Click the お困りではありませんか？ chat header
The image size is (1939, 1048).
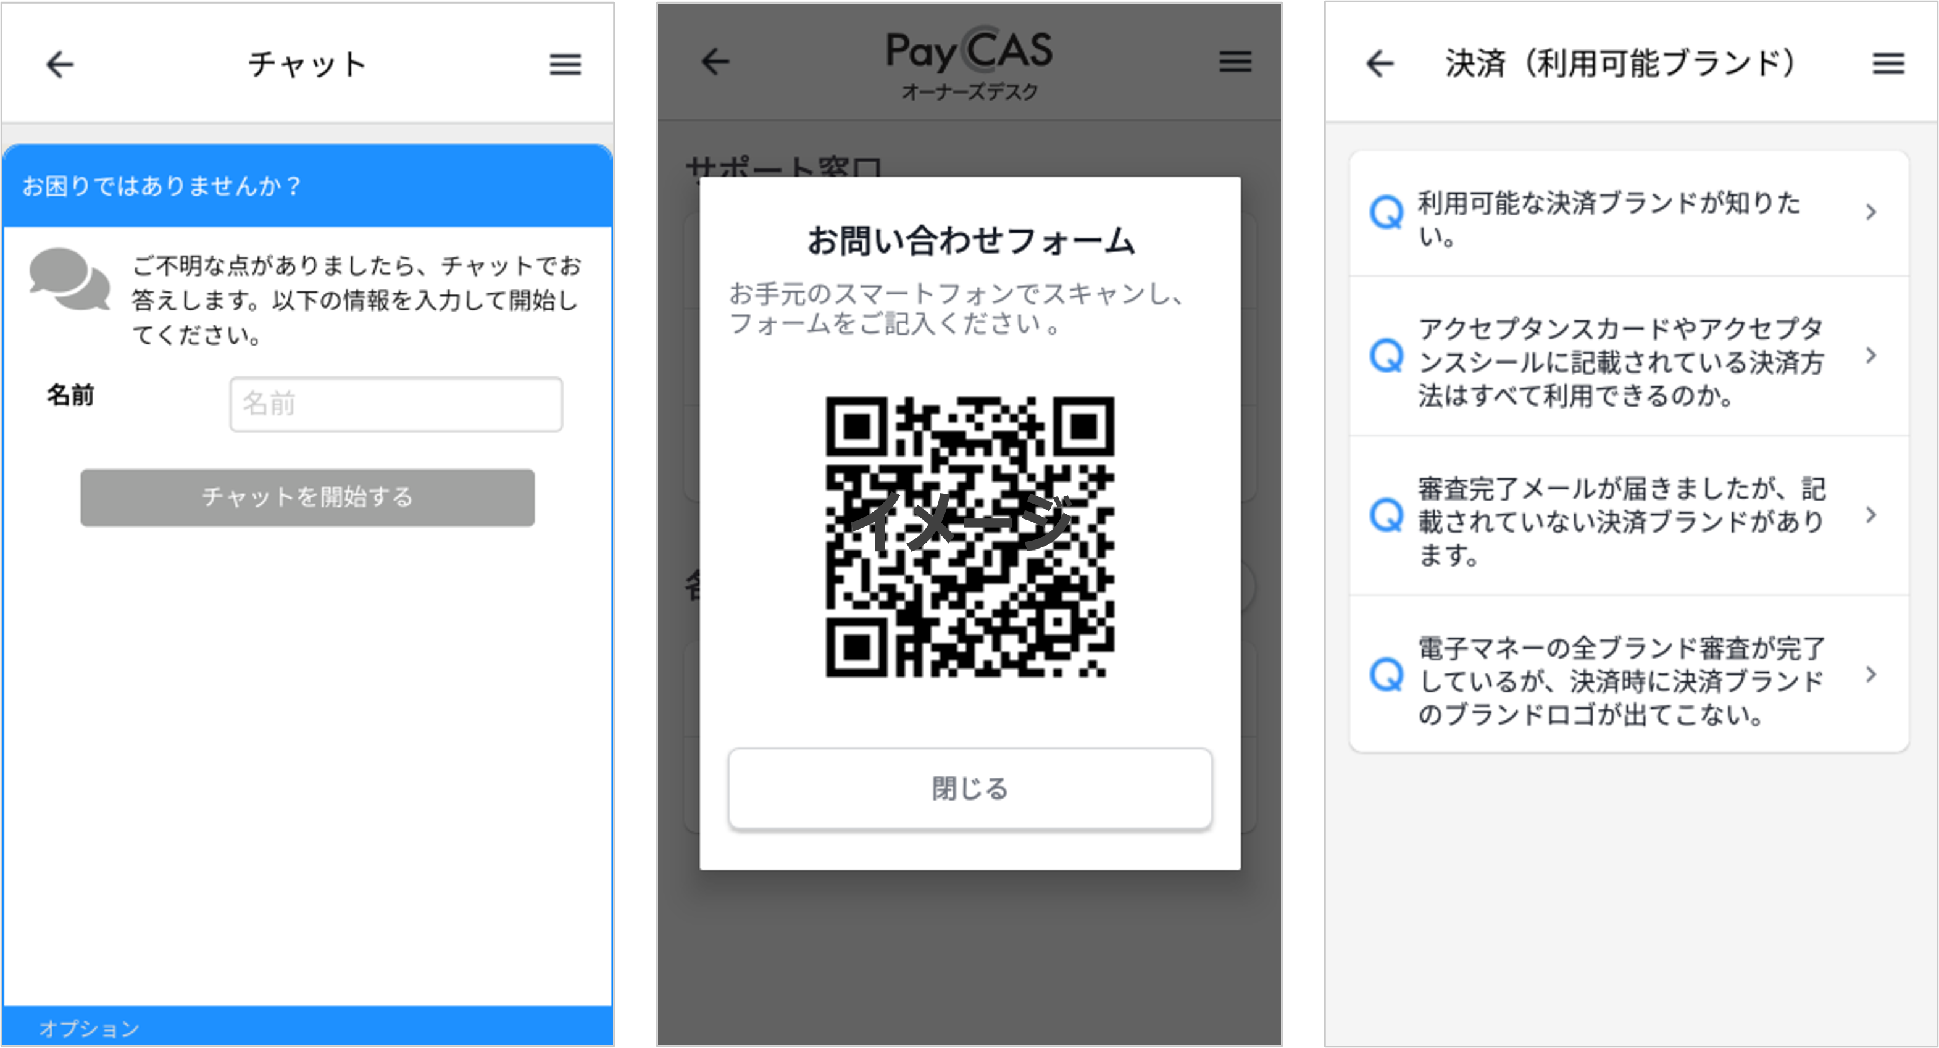tap(307, 185)
